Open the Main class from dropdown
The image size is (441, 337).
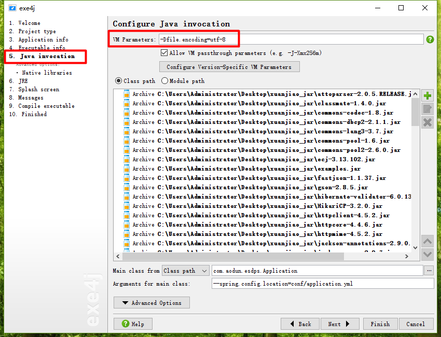[x=185, y=271]
